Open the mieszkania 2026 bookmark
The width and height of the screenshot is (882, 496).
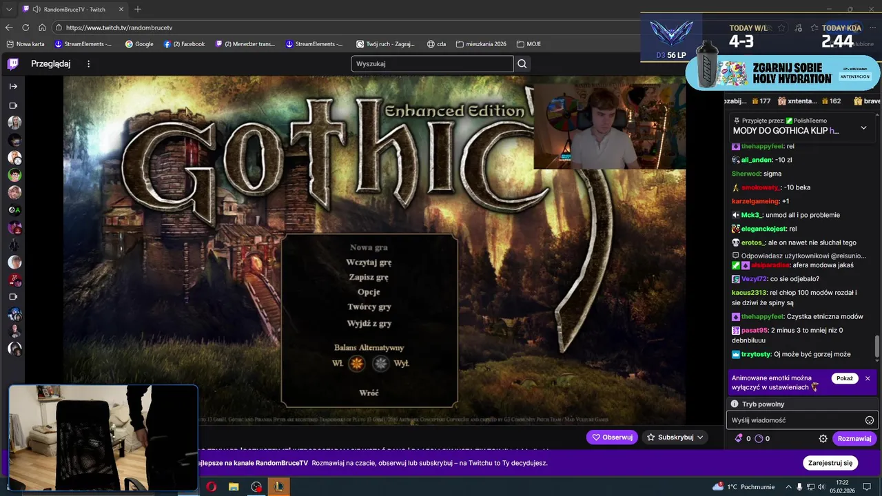[481, 44]
